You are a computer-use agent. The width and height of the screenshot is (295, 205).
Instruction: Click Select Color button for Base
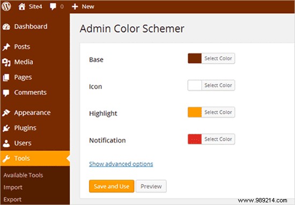click(x=218, y=58)
